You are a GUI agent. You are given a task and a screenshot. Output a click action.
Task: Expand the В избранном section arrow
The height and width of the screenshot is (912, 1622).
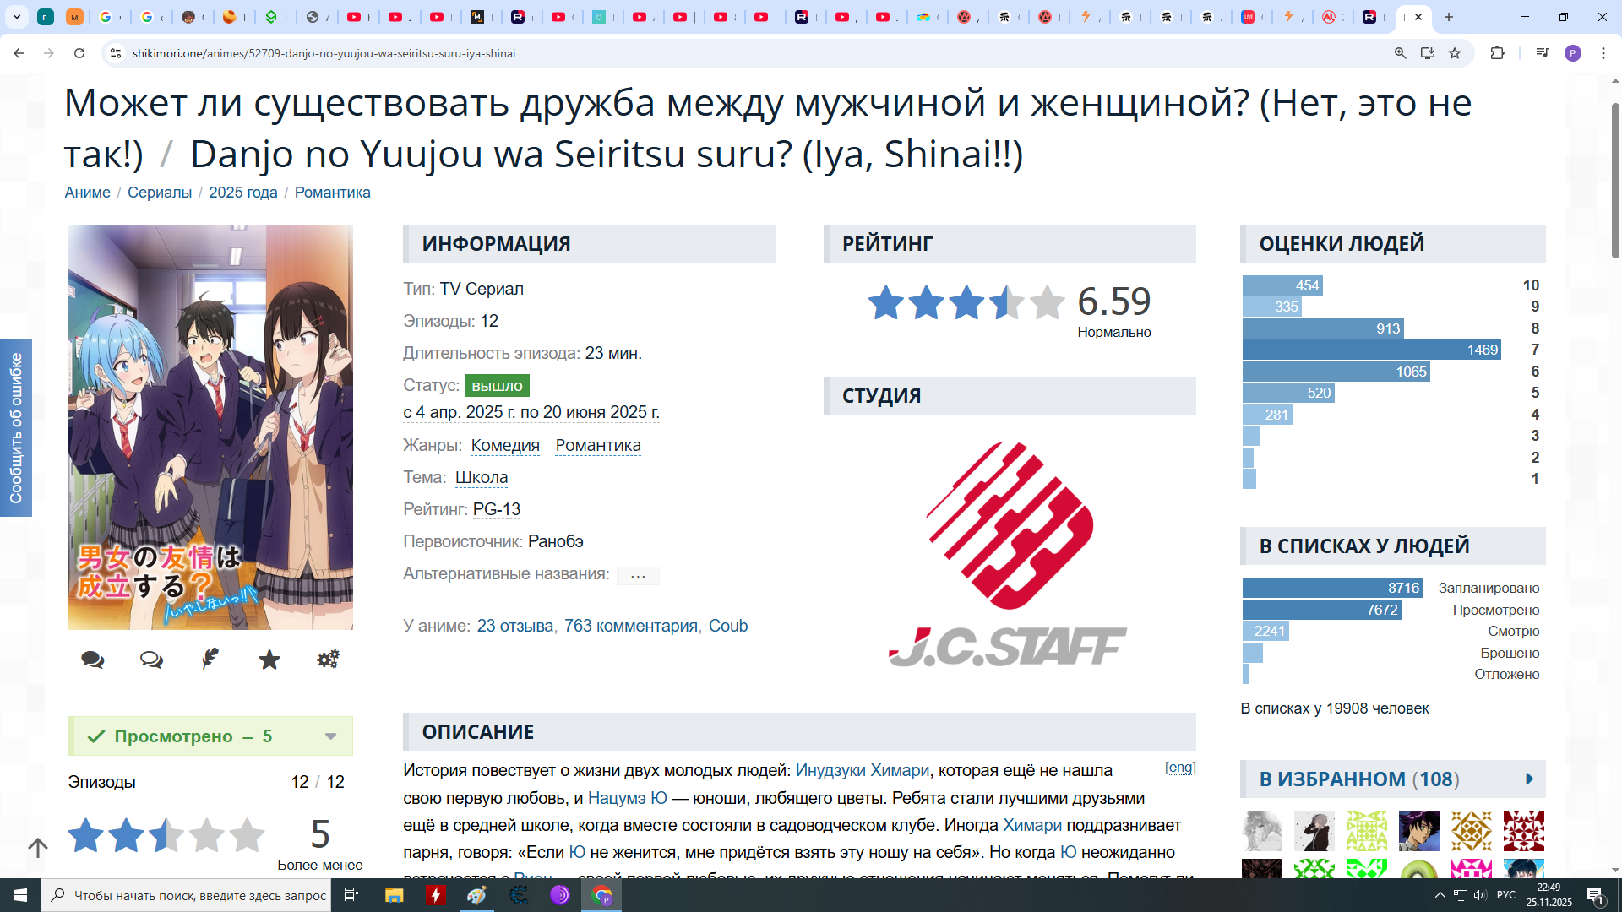[1529, 779]
